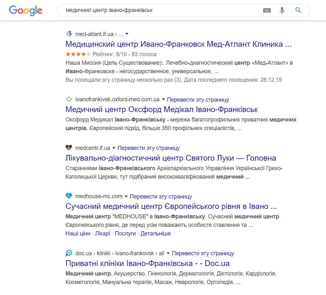Open dropdown arrow beside medhouse-mc.com

point(126,197)
